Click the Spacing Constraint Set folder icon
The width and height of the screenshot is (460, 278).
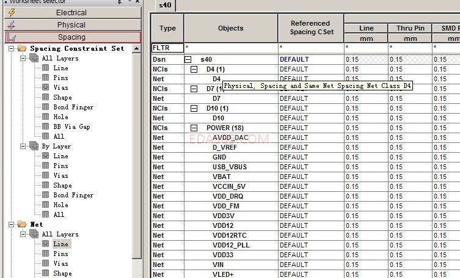[22, 48]
